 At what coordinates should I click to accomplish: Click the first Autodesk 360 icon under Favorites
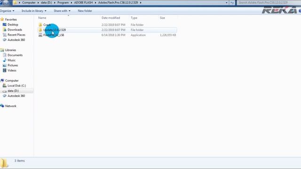[x=5, y=40]
